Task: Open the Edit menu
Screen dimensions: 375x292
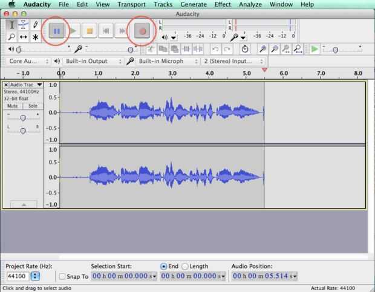Action: (82, 4)
